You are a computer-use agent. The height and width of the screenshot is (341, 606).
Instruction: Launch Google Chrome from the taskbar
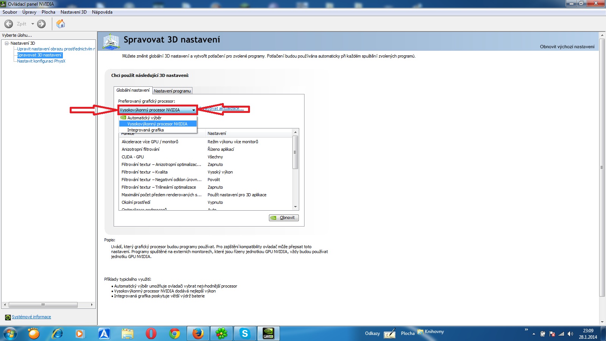tap(175, 333)
